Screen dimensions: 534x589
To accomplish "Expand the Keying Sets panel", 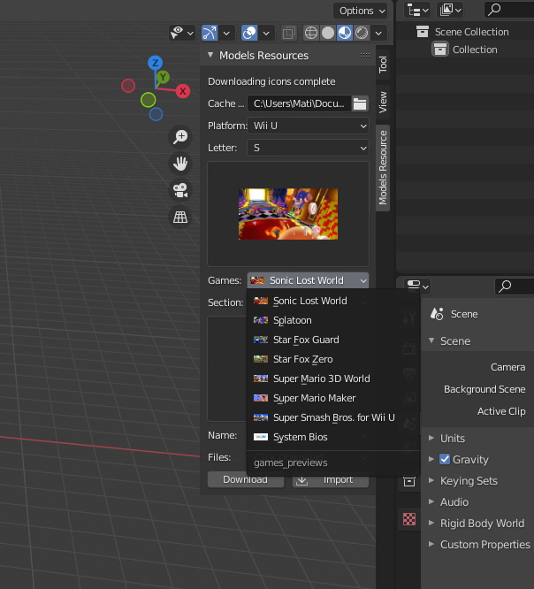I will pyautogui.click(x=431, y=480).
